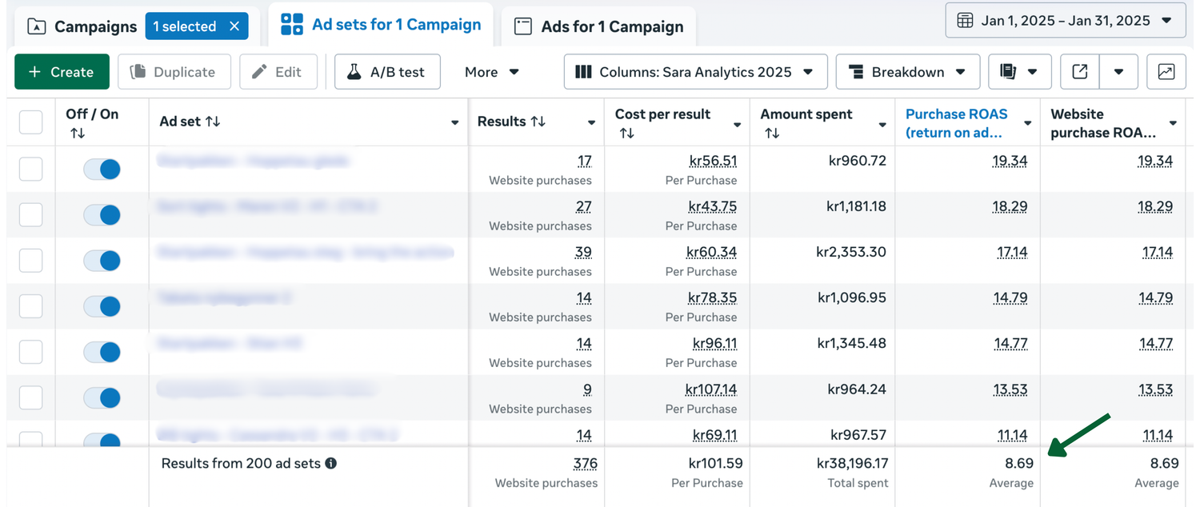Click the 376 total results value
1200x507 pixels.
(x=585, y=463)
